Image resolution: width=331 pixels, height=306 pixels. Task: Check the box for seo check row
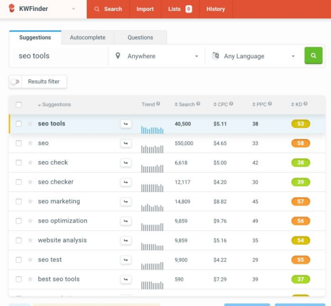(19, 162)
